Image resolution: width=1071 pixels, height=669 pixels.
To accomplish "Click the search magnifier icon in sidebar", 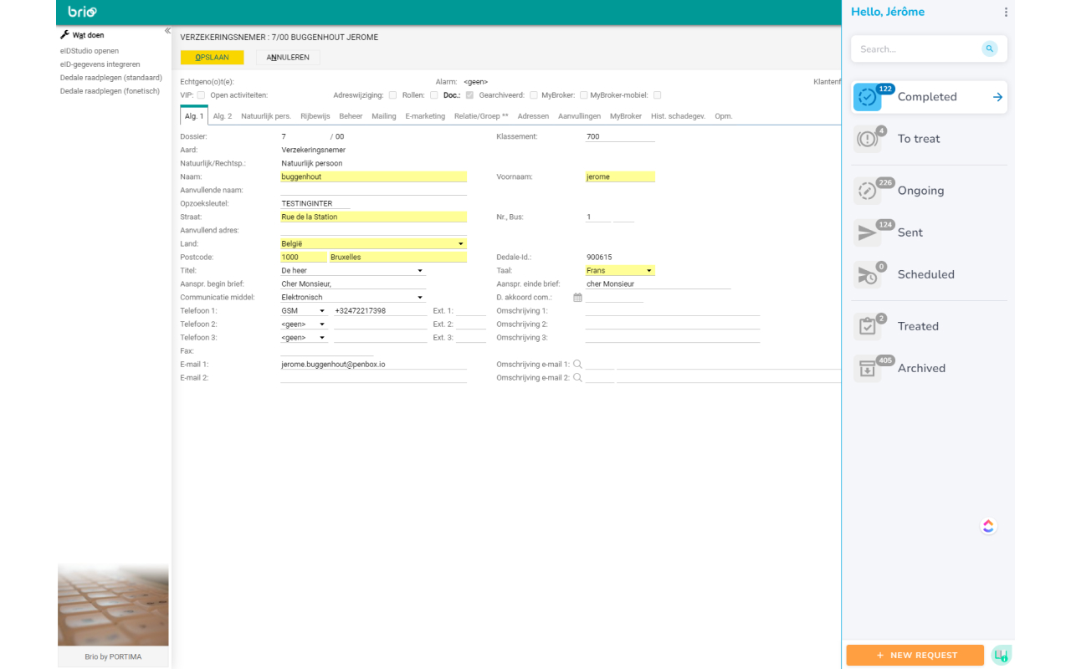I will [x=989, y=49].
